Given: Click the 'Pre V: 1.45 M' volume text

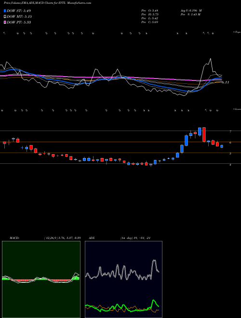Looking at the screenshot, I should point(190,14).
